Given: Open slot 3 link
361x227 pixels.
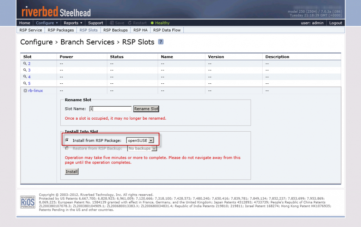Looking at the screenshot, I should point(29,70).
